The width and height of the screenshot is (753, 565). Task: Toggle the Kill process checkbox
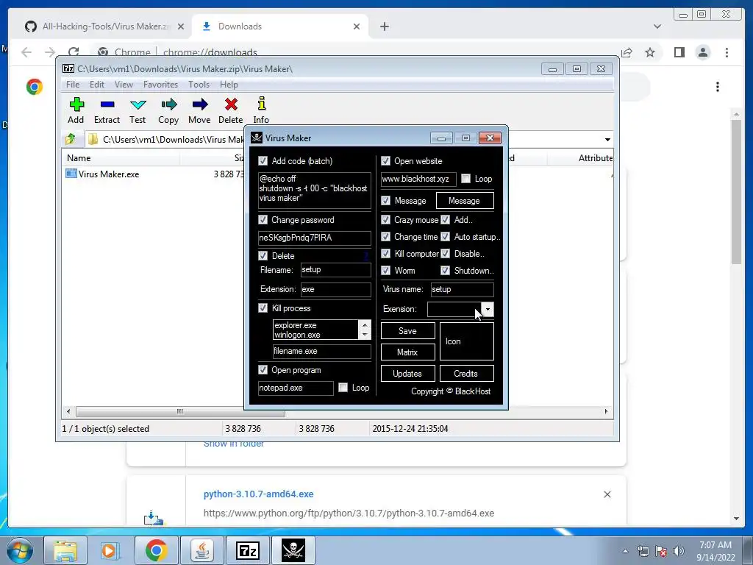coord(263,308)
